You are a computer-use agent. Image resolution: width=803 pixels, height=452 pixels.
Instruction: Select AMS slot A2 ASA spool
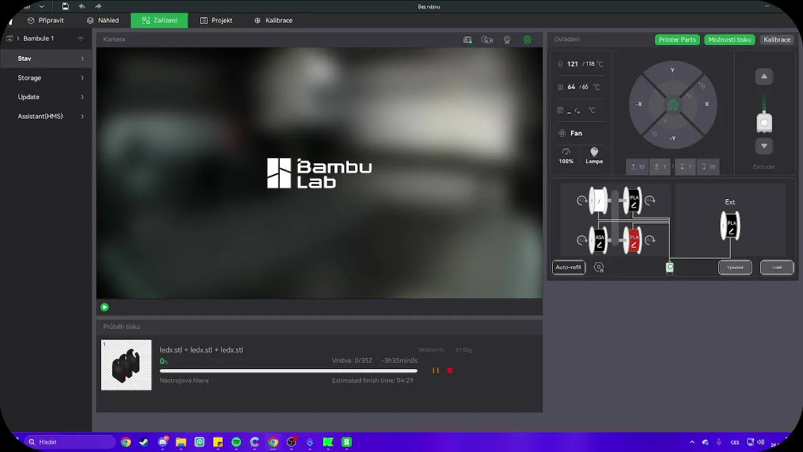tap(598, 240)
